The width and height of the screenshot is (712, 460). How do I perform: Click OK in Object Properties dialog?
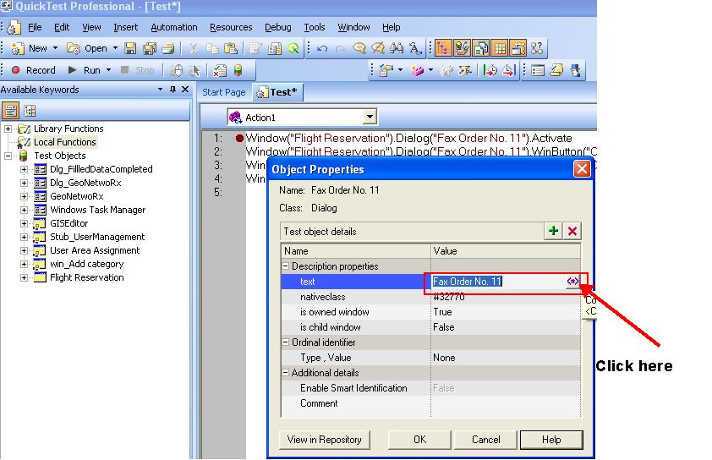click(x=419, y=440)
